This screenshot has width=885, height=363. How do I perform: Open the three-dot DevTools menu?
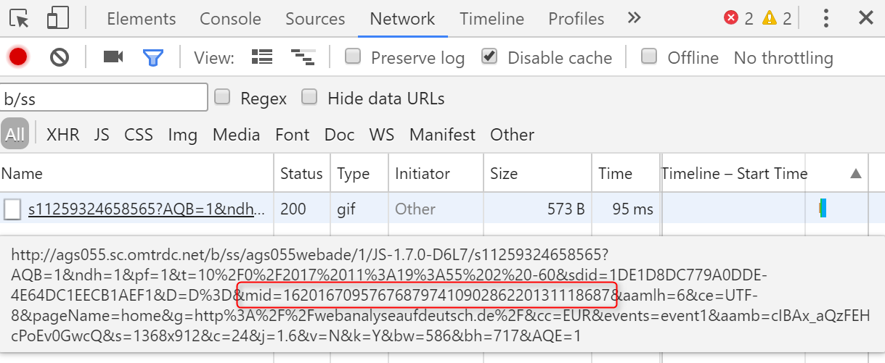(x=826, y=19)
